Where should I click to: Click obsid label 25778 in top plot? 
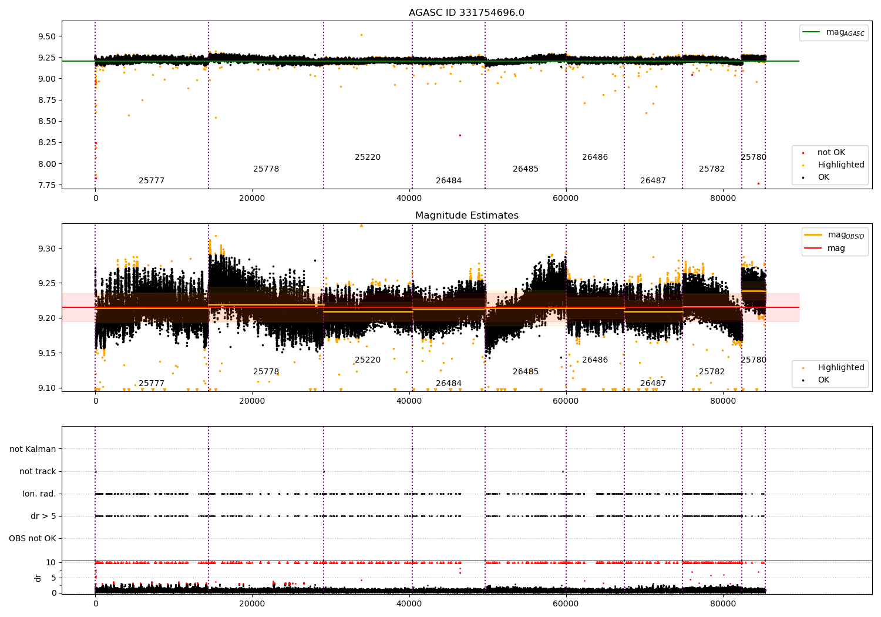pos(266,169)
